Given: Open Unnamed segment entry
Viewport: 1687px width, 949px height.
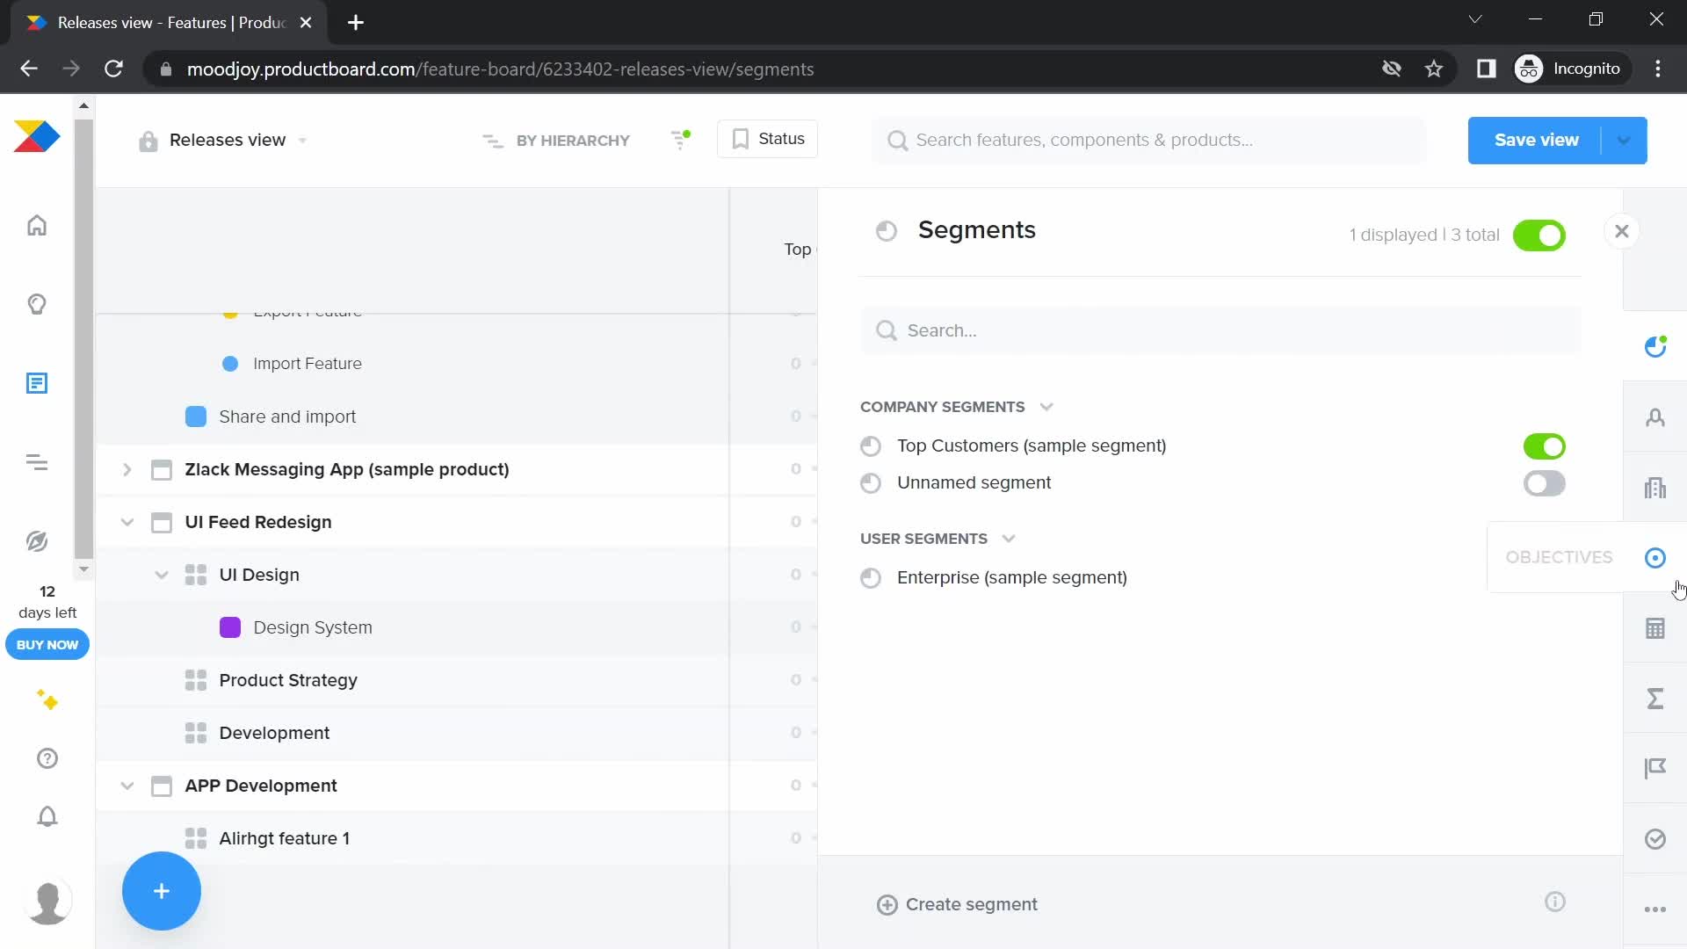Looking at the screenshot, I should [x=974, y=482].
